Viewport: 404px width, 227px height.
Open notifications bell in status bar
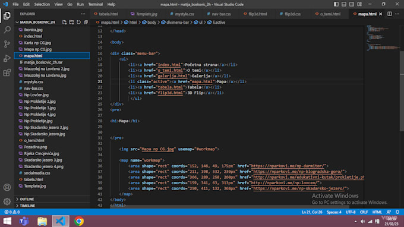click(397, 212)
